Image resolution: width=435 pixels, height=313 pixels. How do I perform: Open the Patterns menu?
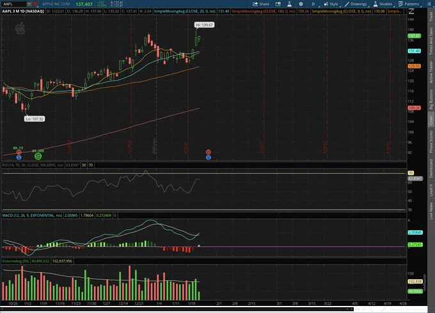point(409,4)
